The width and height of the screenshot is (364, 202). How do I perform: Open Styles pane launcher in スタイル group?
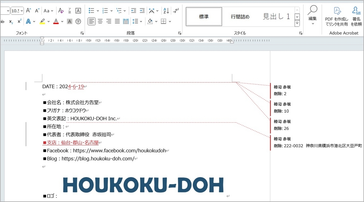point(301,33)
